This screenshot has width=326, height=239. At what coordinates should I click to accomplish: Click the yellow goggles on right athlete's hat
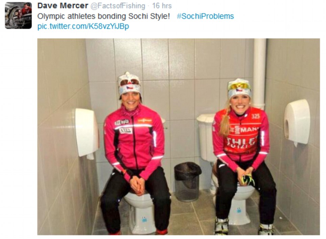tap(239, 86)
